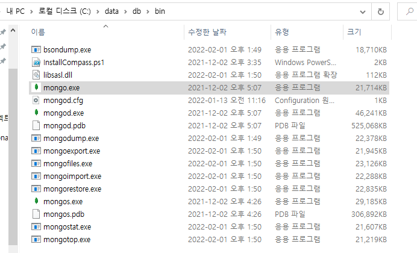The image size is (417, 253).
Task: Click the navigation pane scrollbar thumb
Action: tap(13, 157)
